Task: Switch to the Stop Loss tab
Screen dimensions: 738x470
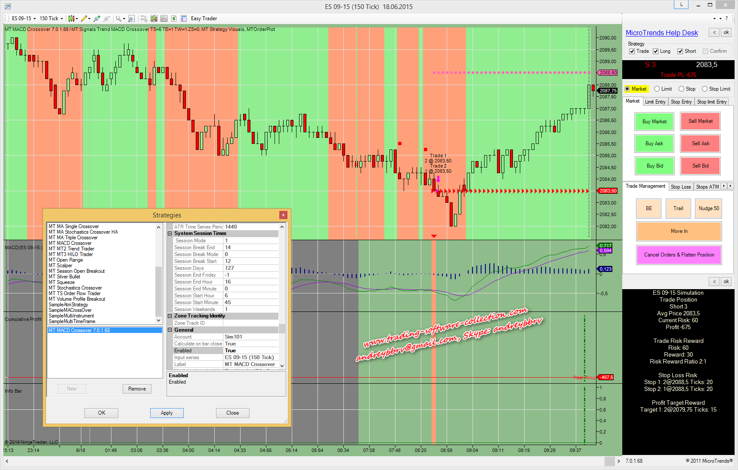Action: point(680,187)
